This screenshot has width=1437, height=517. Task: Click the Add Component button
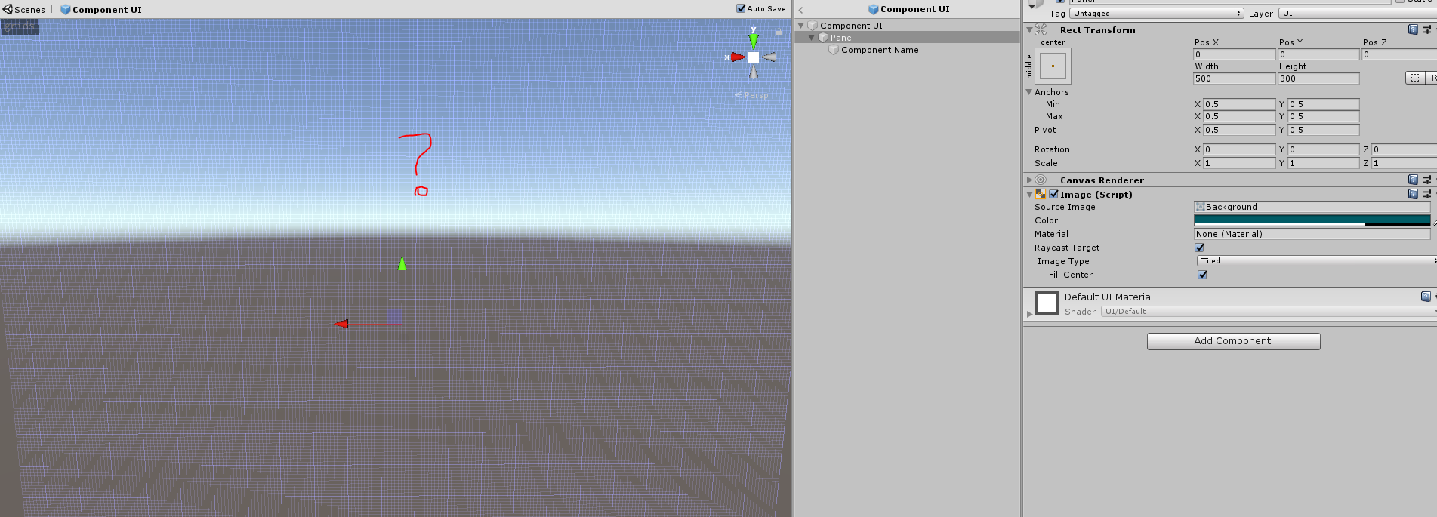point(1233,341)
